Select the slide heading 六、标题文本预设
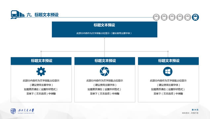 [x=43, y=15]
